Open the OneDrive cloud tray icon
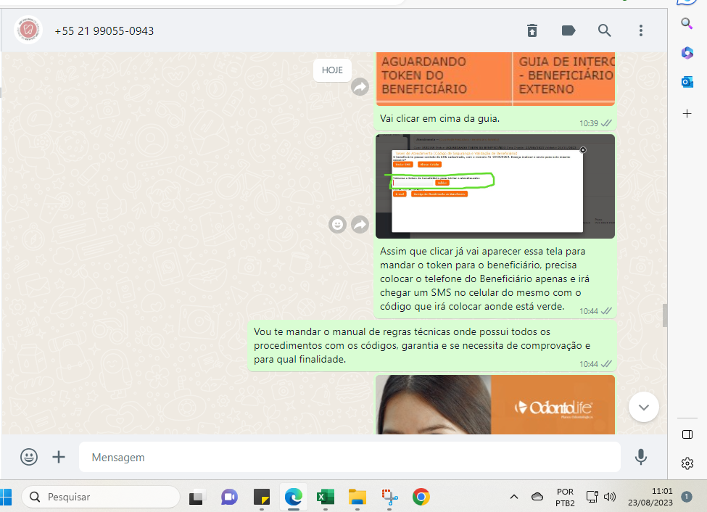Image resolution: width=707 pixels, height=512 pixels. [537, 497]
